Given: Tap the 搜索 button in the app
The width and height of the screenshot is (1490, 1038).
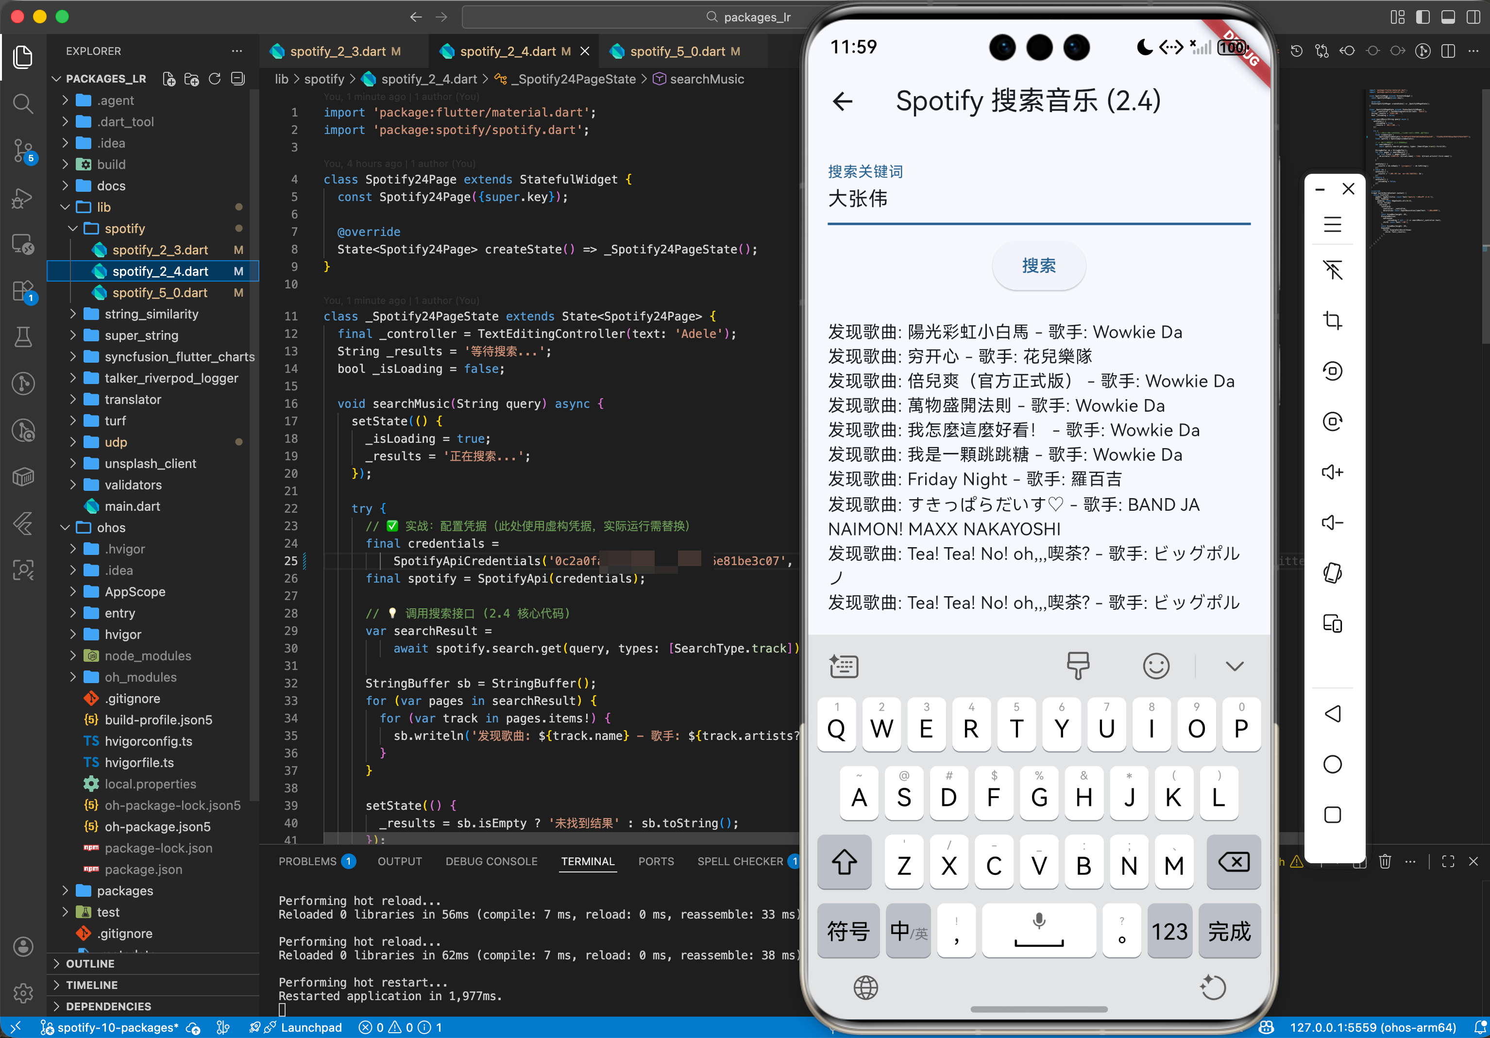Looking at the screenshot, I should tap(1038, 266).
